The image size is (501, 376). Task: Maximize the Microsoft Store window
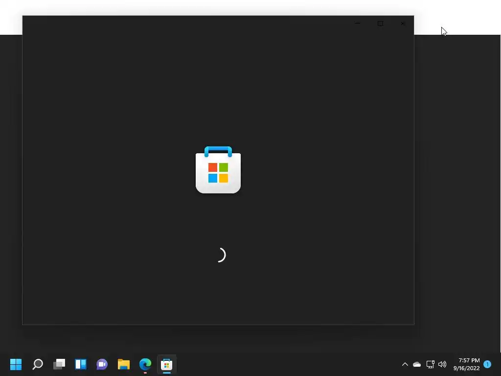(380, 23)
